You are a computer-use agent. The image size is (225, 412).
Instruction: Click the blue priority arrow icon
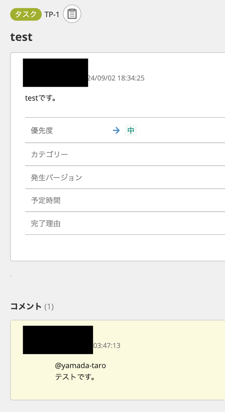[116, 131]
